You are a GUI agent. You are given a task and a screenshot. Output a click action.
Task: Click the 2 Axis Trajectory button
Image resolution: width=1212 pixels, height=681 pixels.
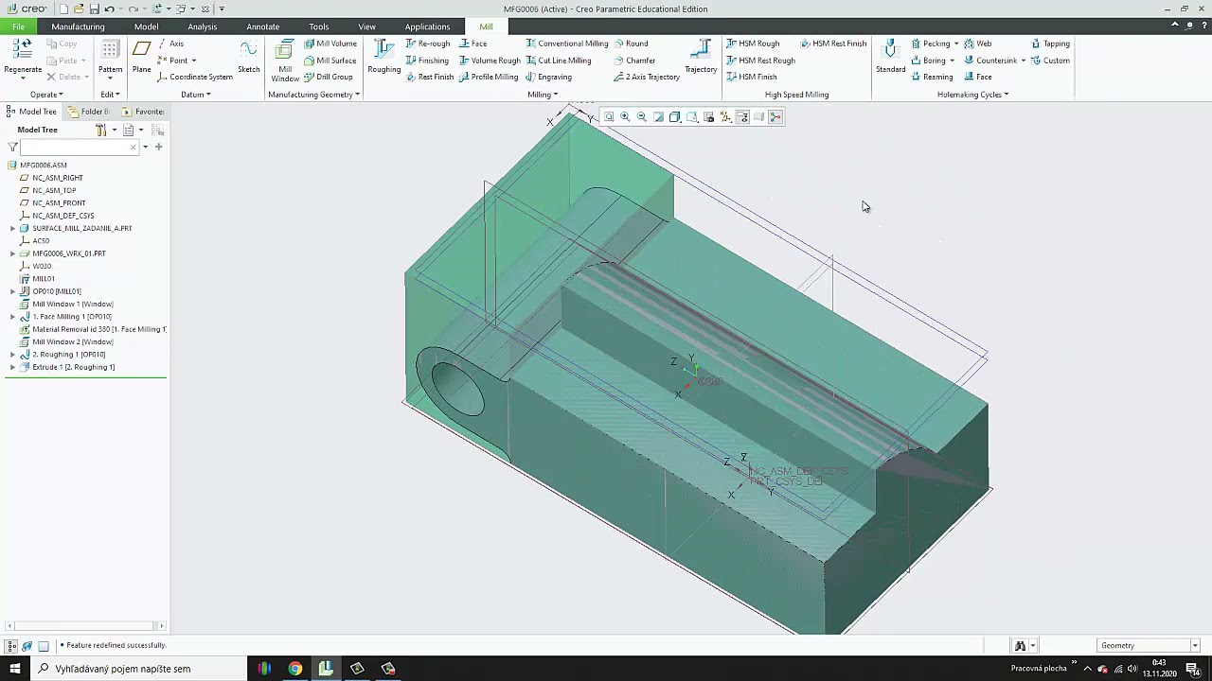[647, 77]
